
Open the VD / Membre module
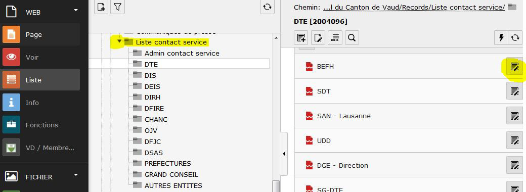(x=40, y=148)
